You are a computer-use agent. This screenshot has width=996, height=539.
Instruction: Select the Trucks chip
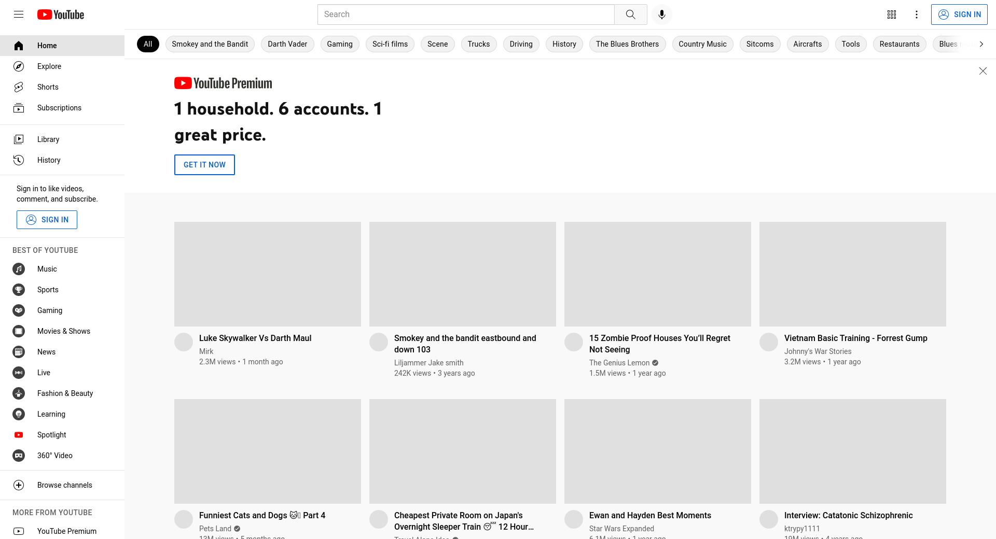(479, 44)
